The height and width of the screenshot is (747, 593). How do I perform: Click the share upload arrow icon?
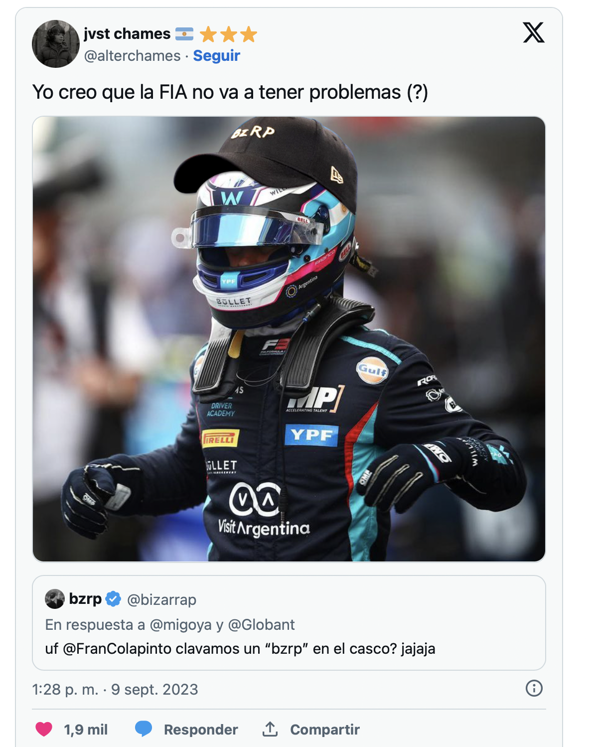(270, 729)
